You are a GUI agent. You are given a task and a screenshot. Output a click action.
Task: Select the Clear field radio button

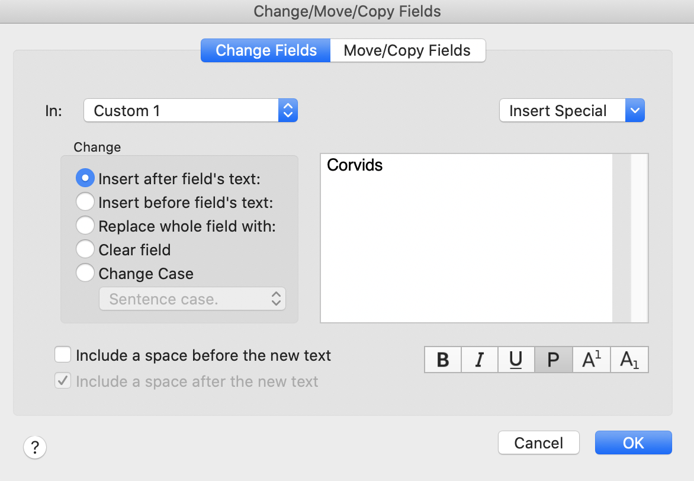tap(85, 249)
